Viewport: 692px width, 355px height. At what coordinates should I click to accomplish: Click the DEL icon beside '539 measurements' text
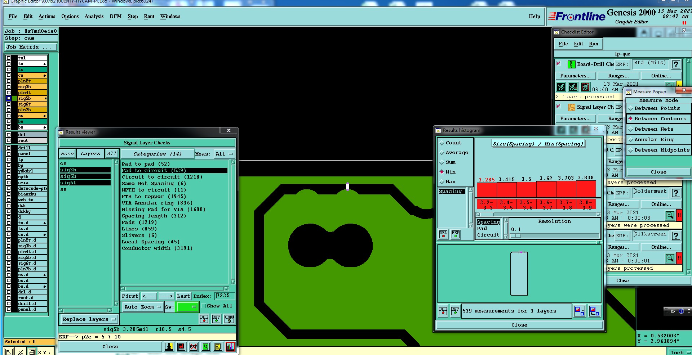tap(443, 311)
